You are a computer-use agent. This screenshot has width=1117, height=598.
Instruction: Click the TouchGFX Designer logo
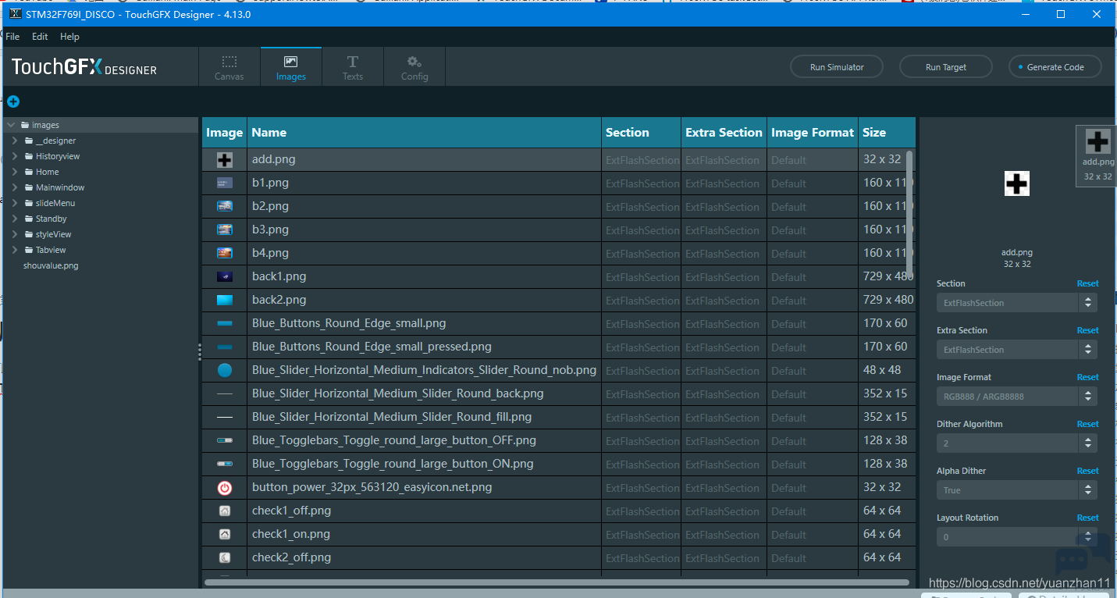click(x=84, y=67)
